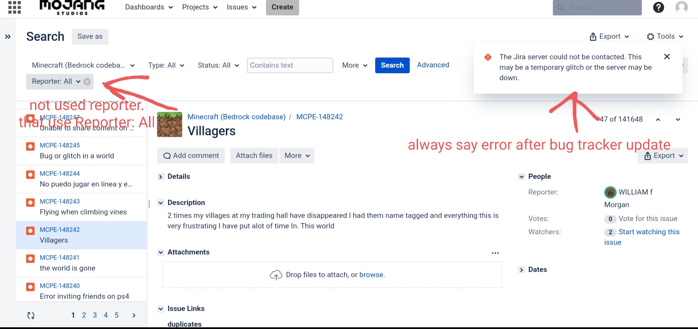Screen dimensions: 698x329
Task: Click the Save as button
Action: [x=90, y=37]
